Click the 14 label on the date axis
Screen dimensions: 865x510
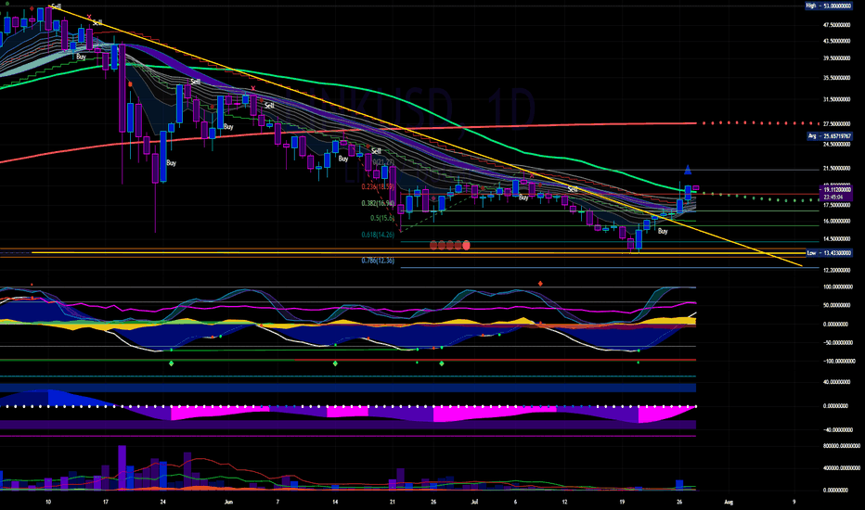335,503
